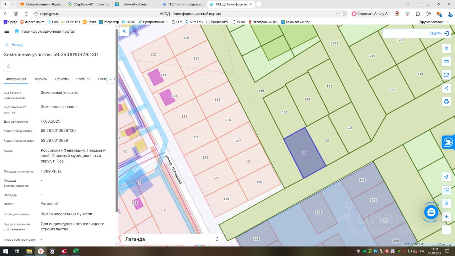Image resolution: width=455 pixels, height=256 pixels.
Task: Switch to Отправленные Яндекс browser tab
Action: [41, 4]
